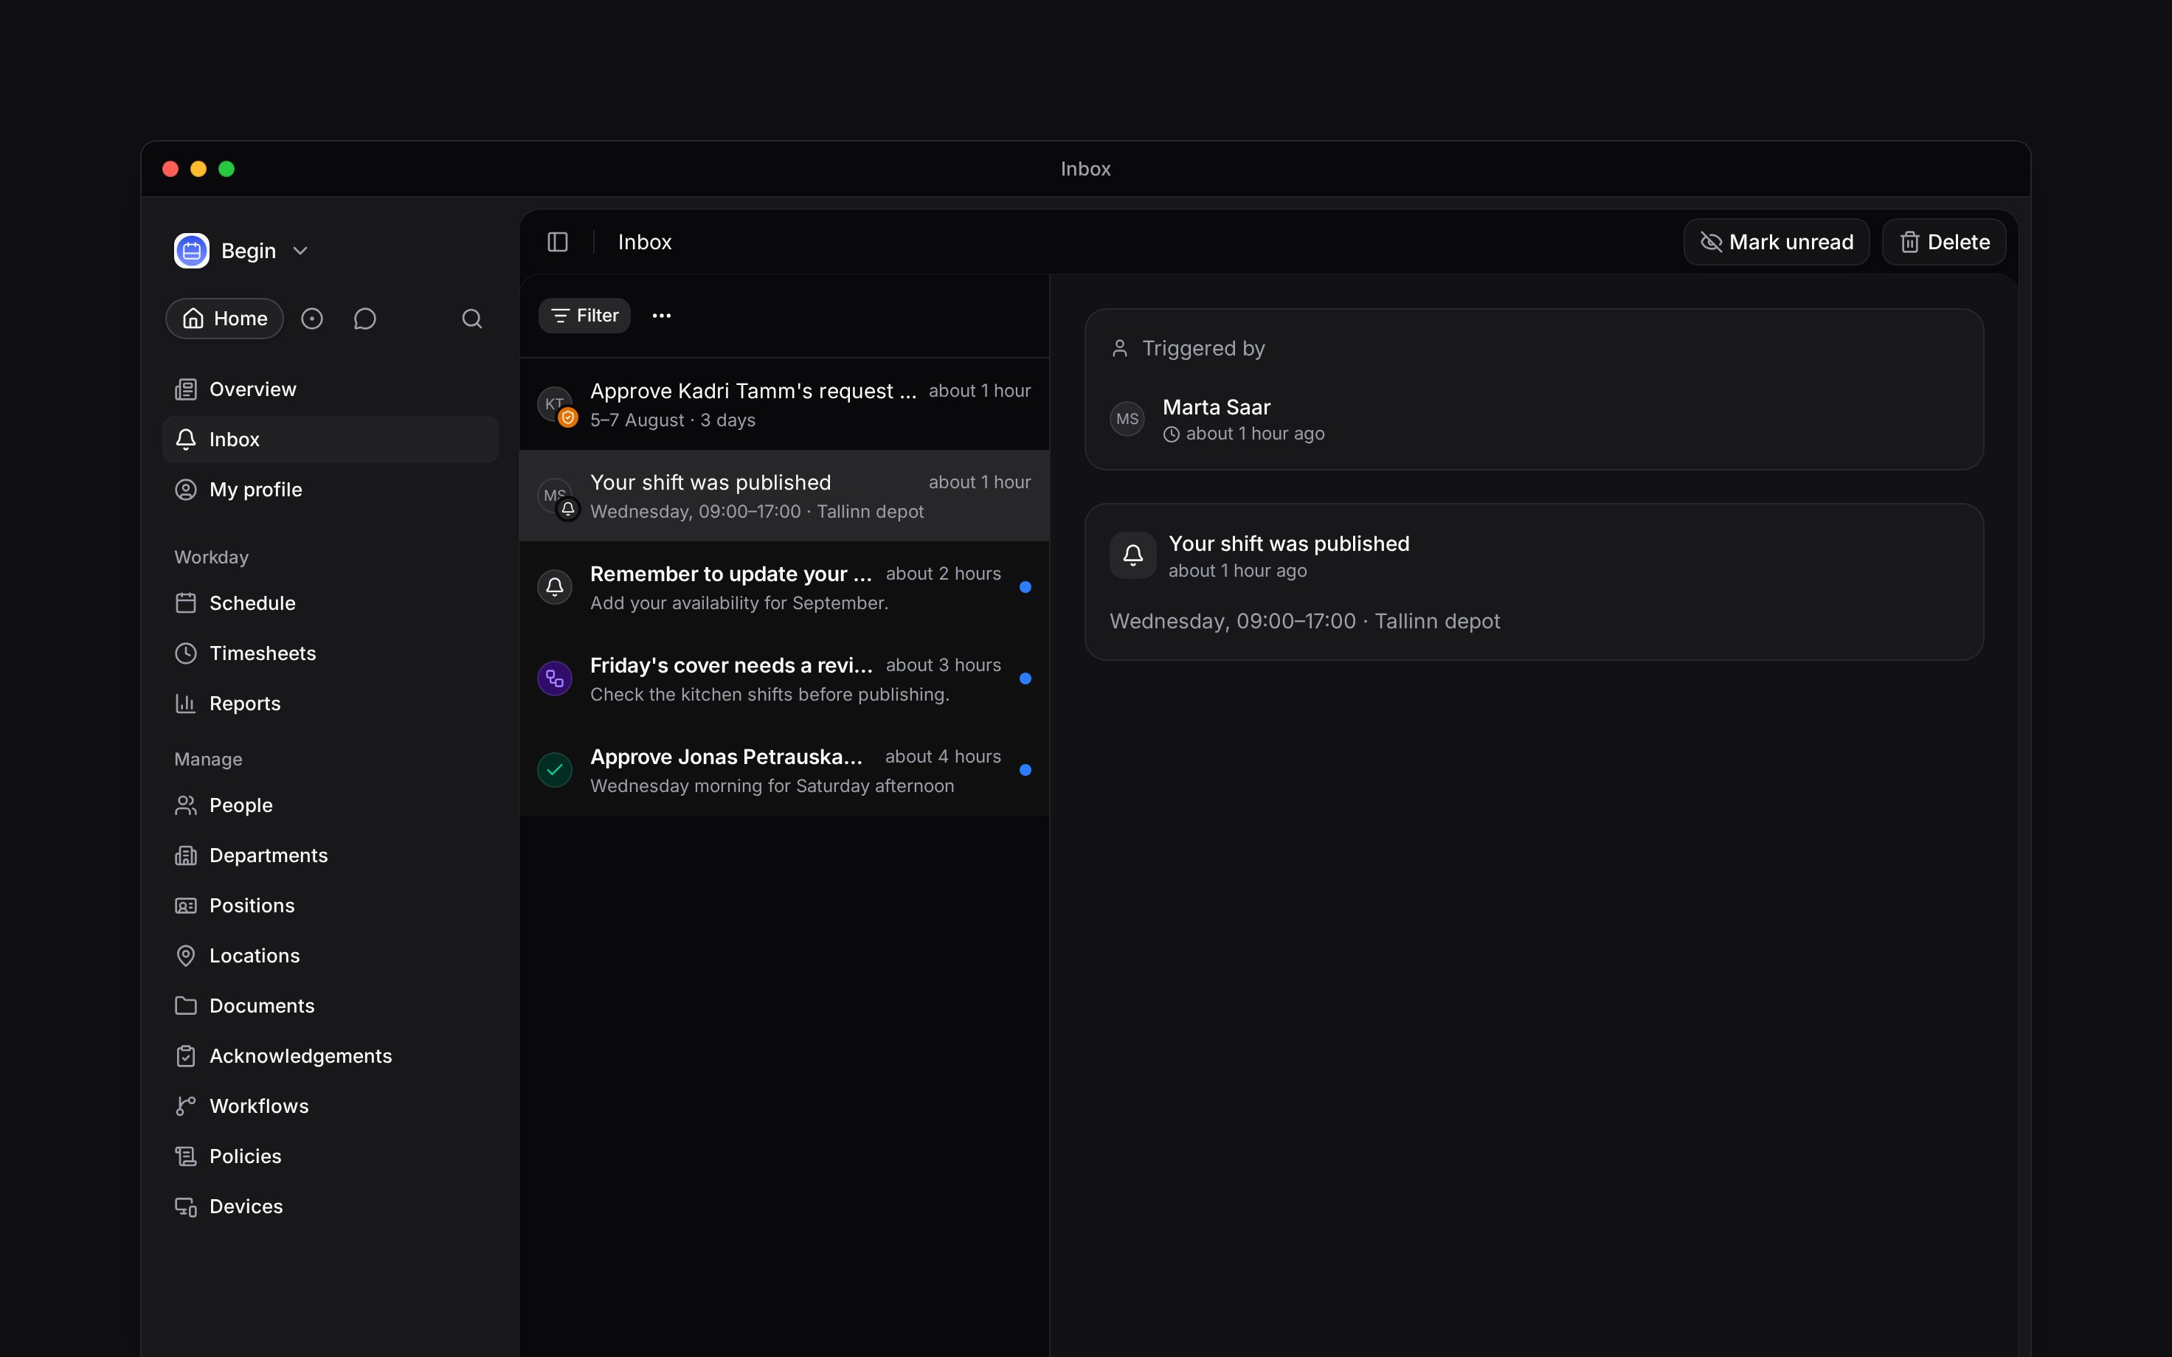Viewport: 2172px width, 1357px height.
Task: Click unread dot on Remember to update row
Action: [1025, 587]
